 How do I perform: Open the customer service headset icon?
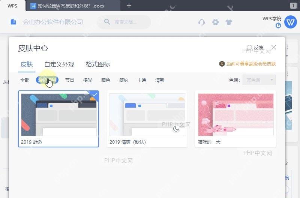point(202,22)
